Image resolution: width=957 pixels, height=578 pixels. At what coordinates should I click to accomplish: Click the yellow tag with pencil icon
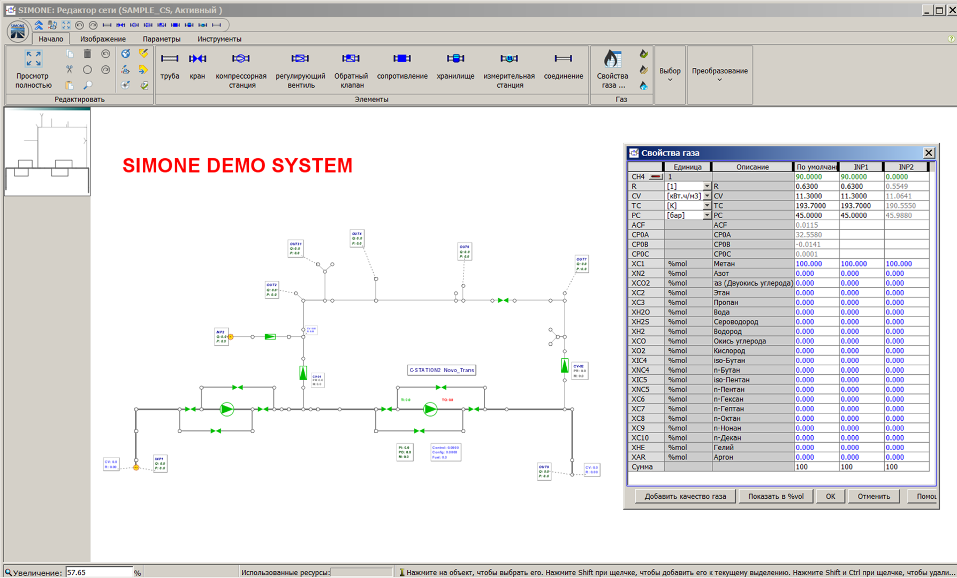coord(143,53)
